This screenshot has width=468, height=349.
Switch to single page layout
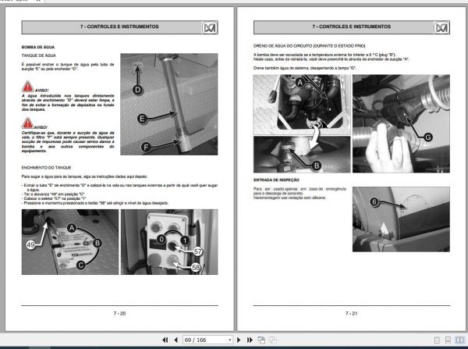[437, 340]
